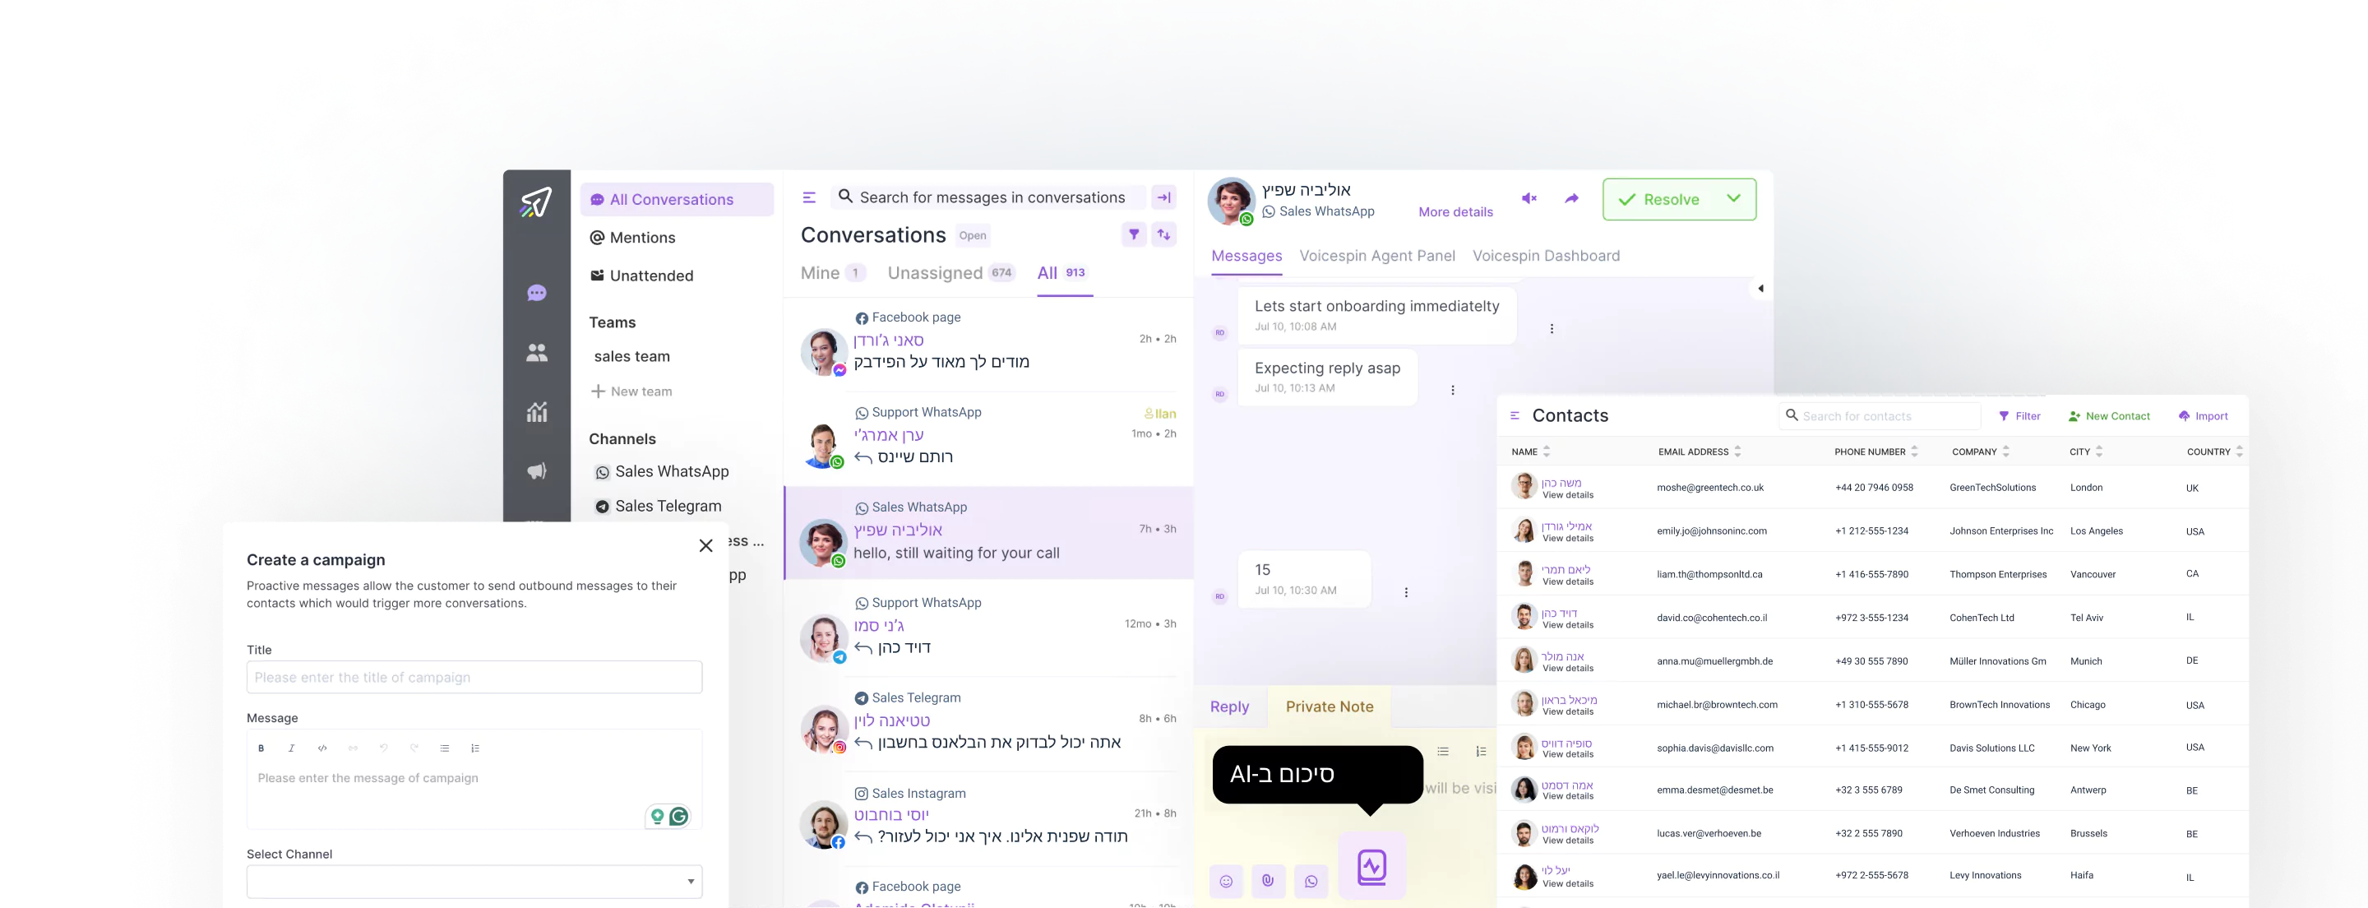Click Import button in Contacts panel

pyautogui.click(x=2206, y=415)
